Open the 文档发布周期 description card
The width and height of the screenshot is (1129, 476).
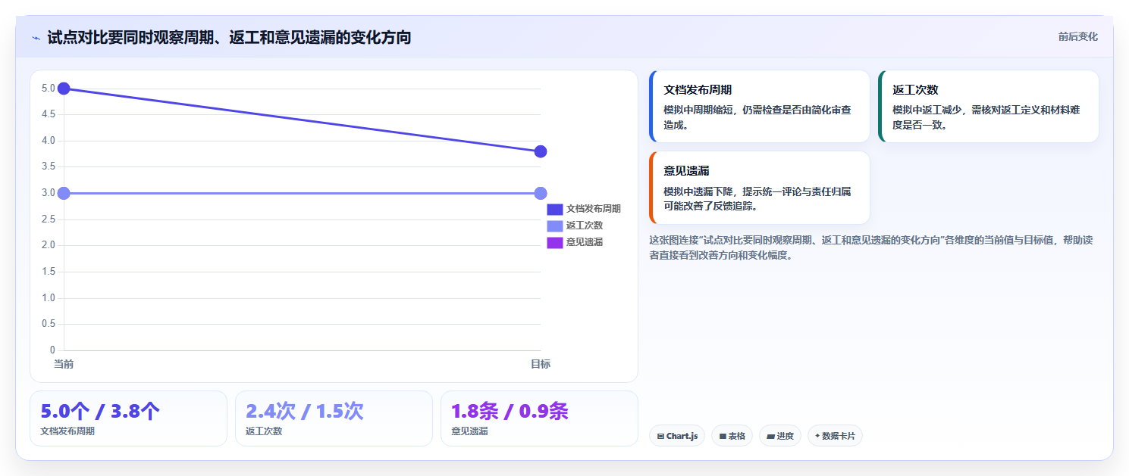click(760, 107)
